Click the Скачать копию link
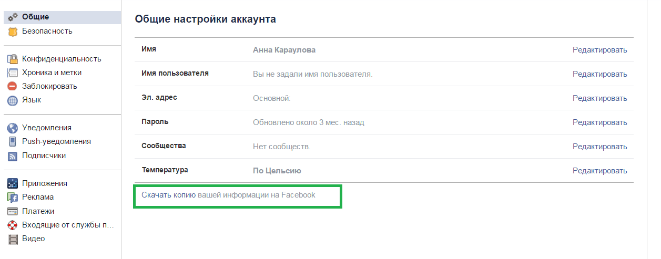This screenshot has height=259, width=661. 168,195
